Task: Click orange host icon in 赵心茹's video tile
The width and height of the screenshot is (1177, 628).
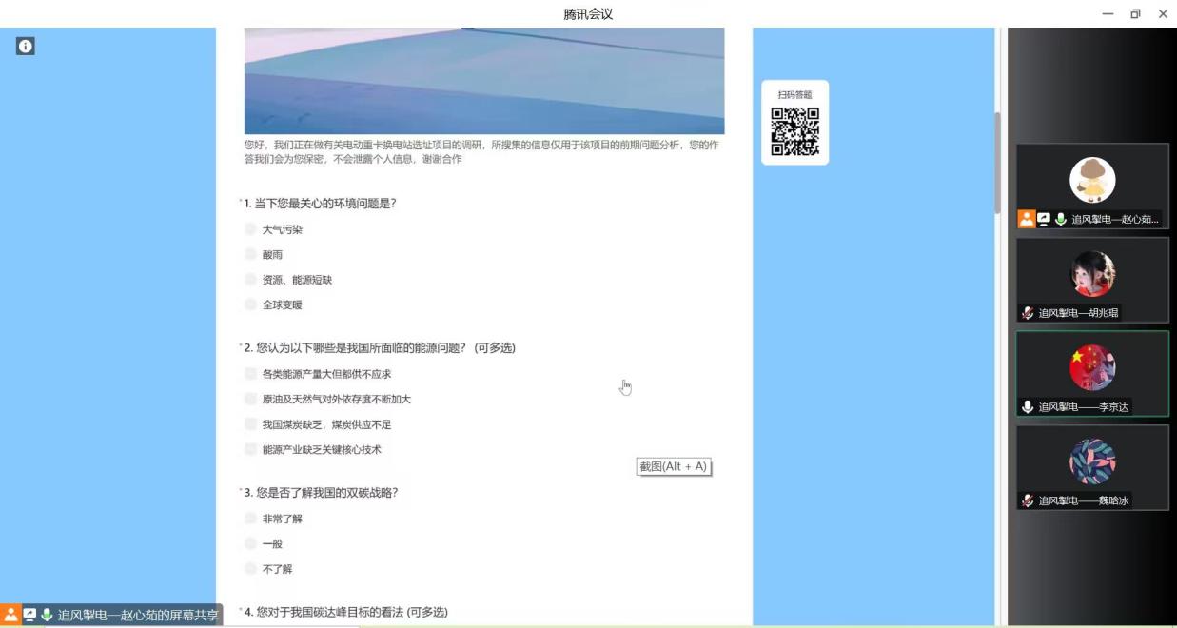Action: [x=1027, y=219]
